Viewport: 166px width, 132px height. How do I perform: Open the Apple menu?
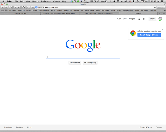[3, 1]
